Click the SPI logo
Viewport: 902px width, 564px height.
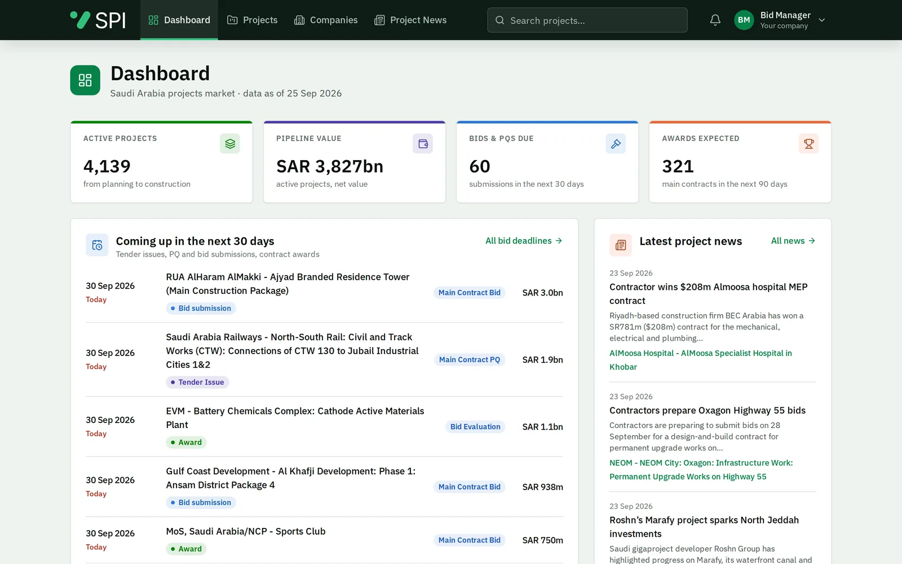(x=98, y=20)
